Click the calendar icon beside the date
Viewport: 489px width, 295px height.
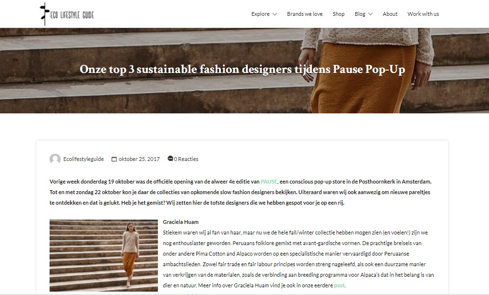114,159
